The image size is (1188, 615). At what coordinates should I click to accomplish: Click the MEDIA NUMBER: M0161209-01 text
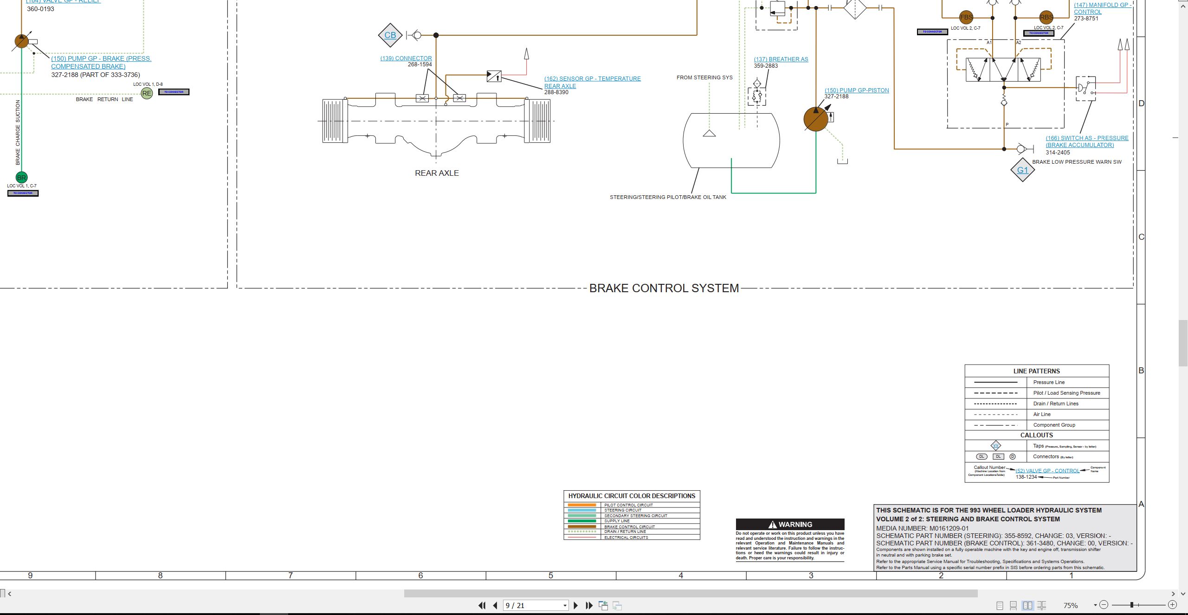pyautogui.click(x=923, y=528)
